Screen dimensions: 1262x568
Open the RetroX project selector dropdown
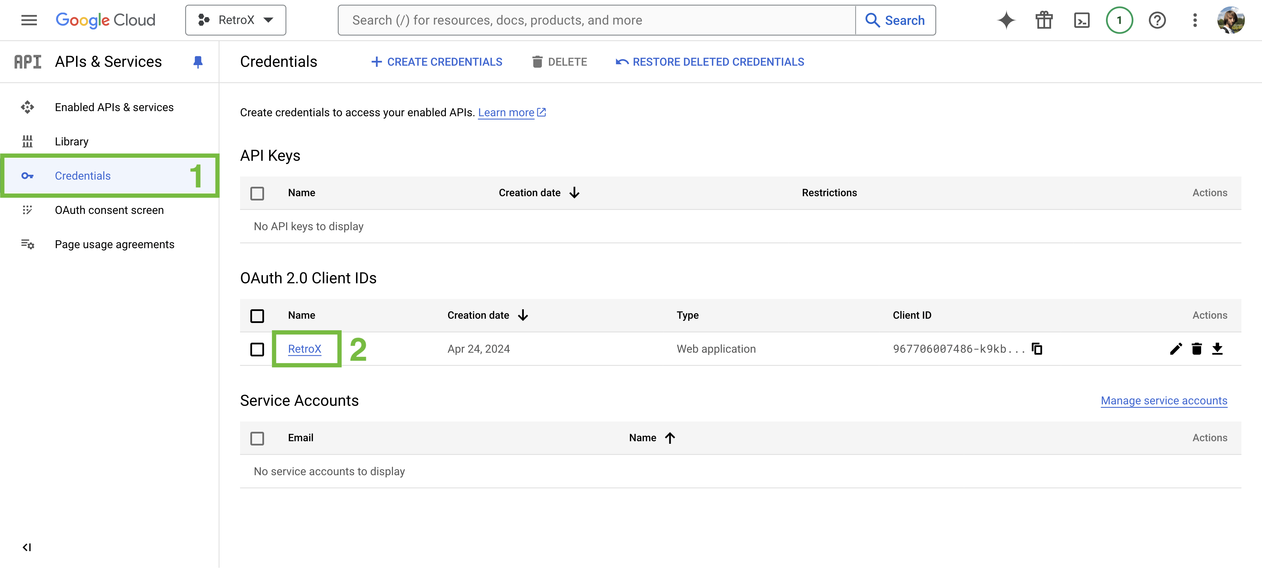tap(236, 20)
